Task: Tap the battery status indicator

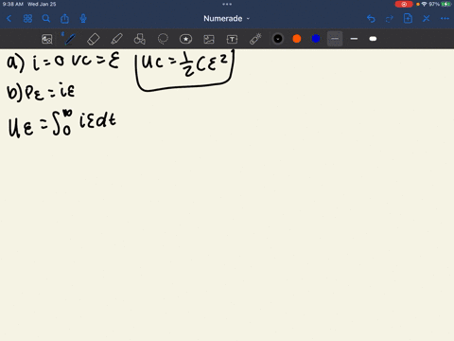Action: coord(446,4)
